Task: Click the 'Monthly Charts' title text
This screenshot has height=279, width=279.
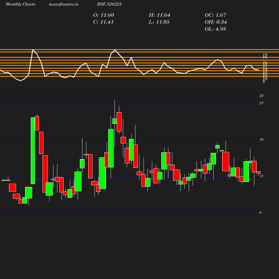Action: point(20,4)
